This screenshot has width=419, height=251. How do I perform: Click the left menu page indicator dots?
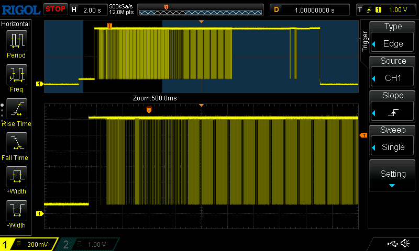click(x=2, y=113)
